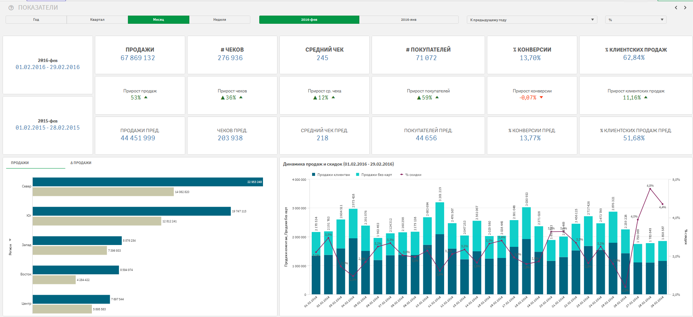This screenshot has width=693, height=317.
Task: Click the green up arrow beside 11,16%
Action: 646,97
